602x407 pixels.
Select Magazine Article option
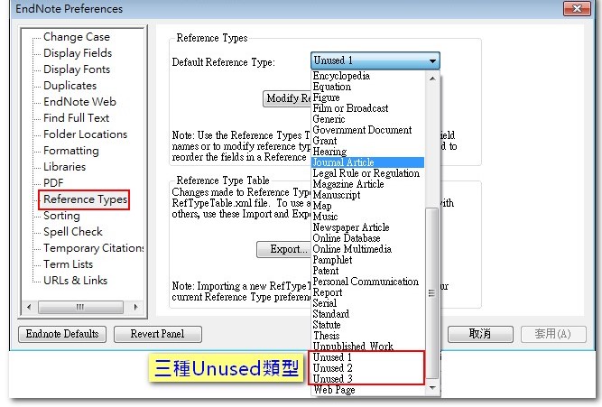tap(348, 184)
